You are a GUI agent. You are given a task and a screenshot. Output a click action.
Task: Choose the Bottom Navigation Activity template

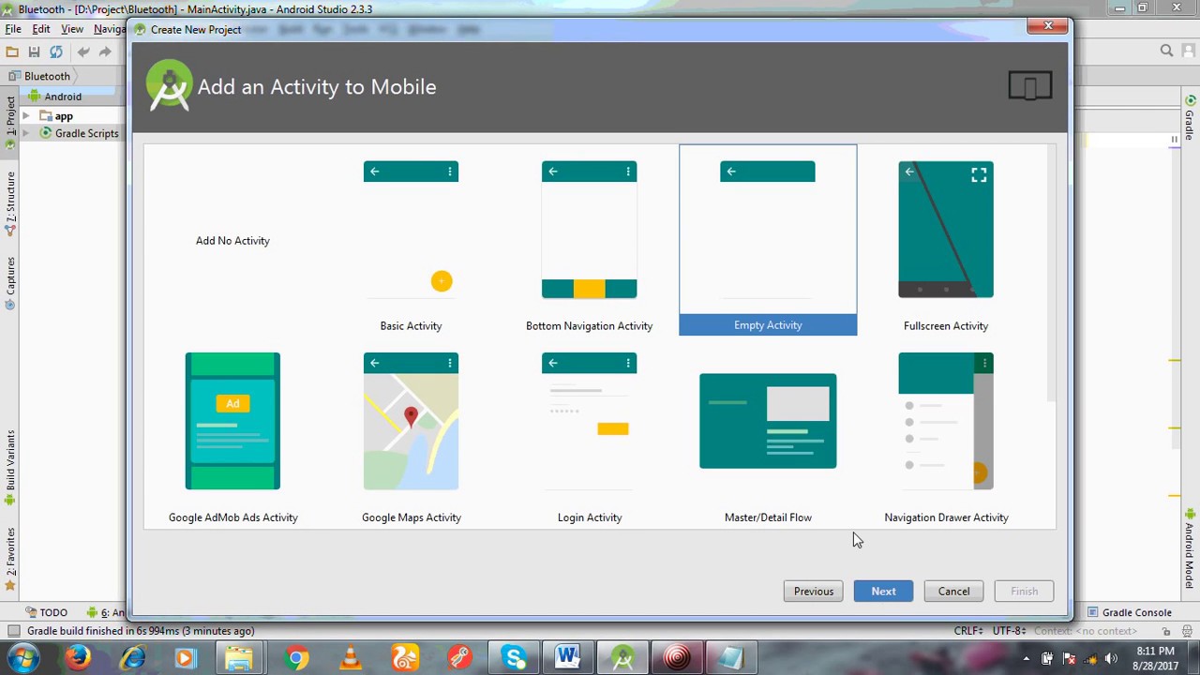point(589,241)
